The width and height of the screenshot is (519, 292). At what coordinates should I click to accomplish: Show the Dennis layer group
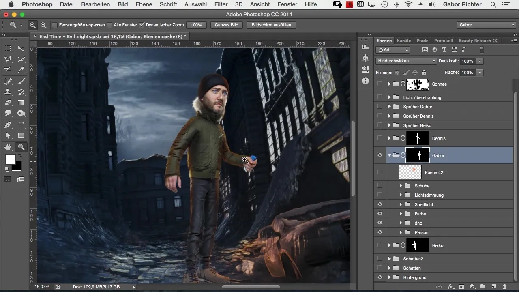pos(380,138)
